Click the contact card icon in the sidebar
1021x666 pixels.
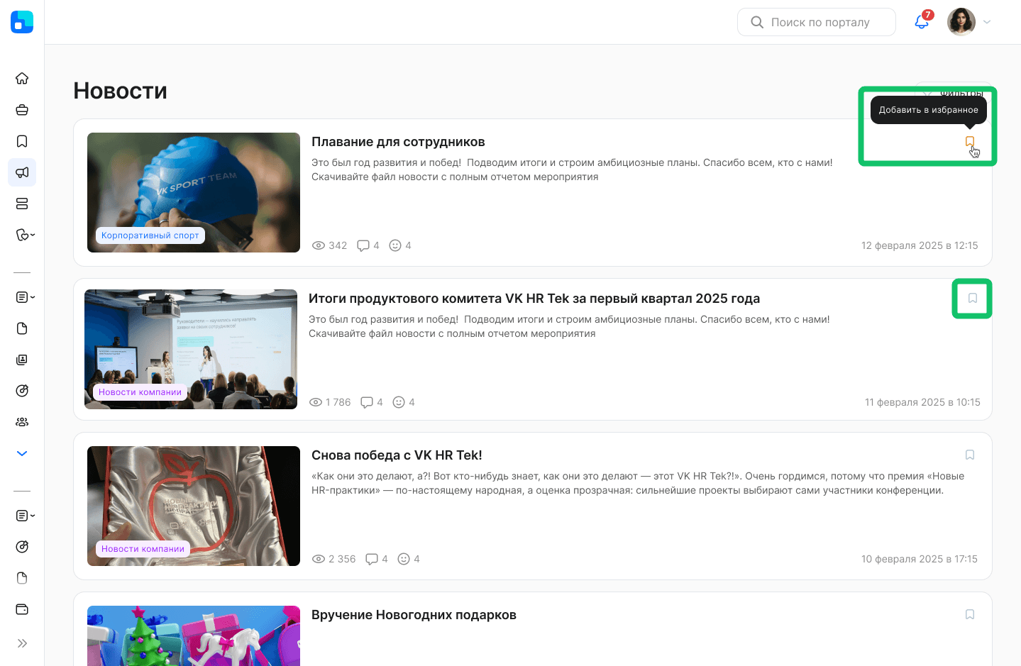coord(22,360)
